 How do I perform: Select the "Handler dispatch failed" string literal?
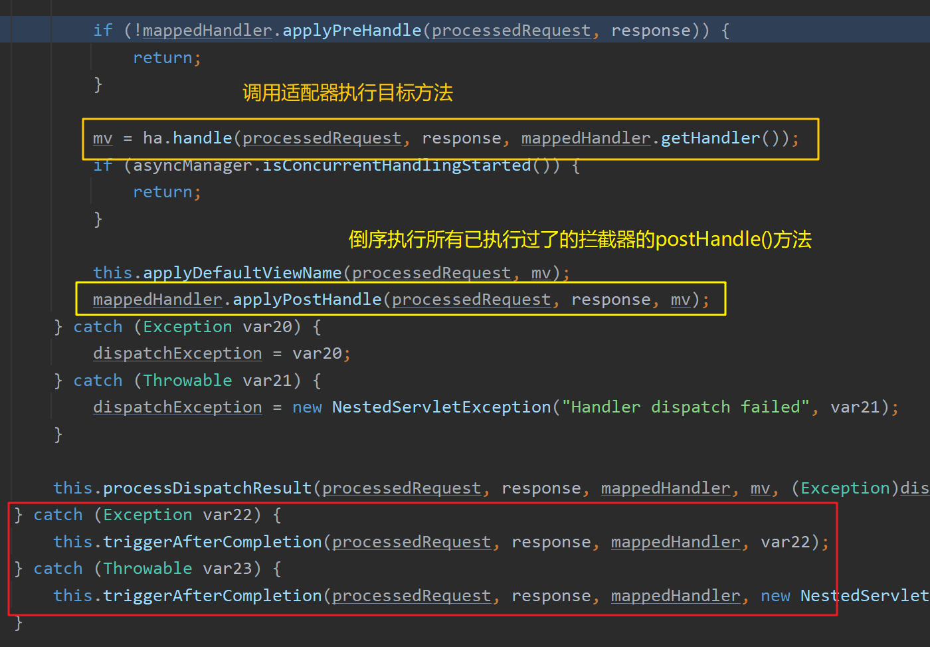tap(686, 407)
